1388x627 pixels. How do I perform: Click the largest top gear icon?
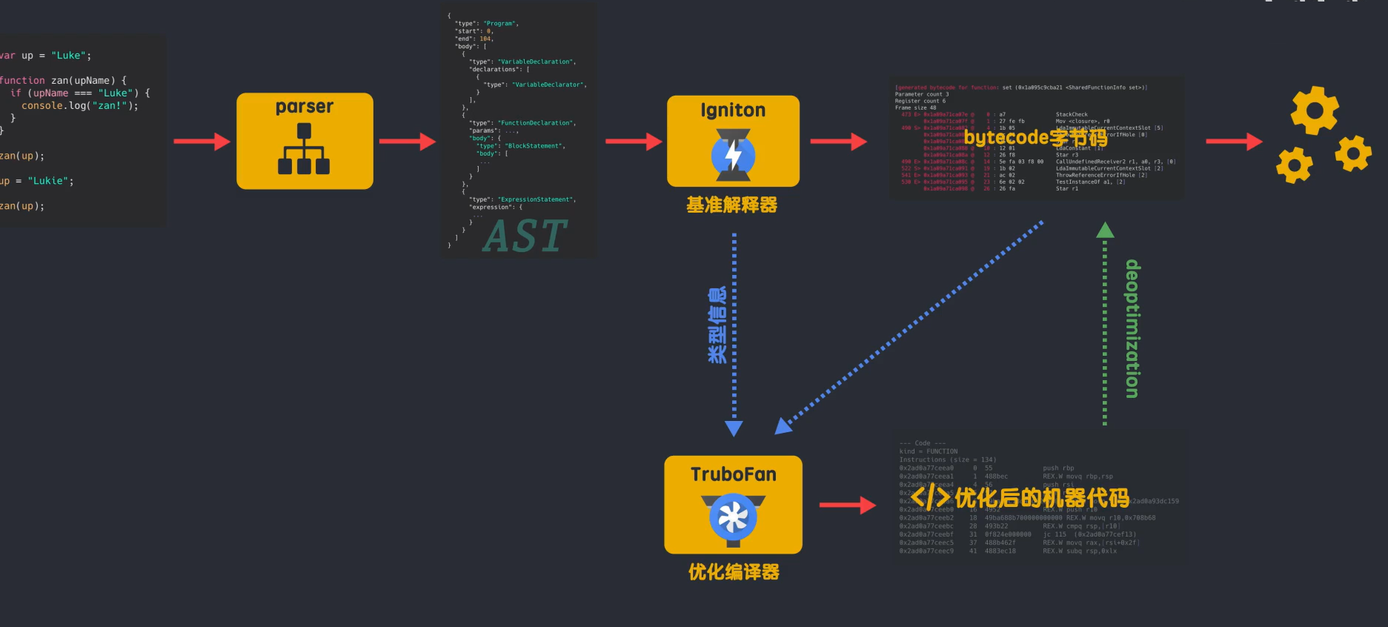(1315, 110)
